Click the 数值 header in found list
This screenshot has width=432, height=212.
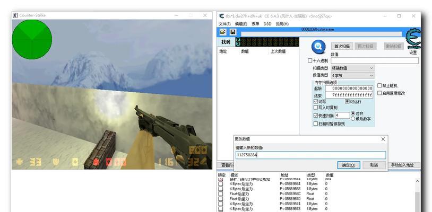click(x=245, y=51)
